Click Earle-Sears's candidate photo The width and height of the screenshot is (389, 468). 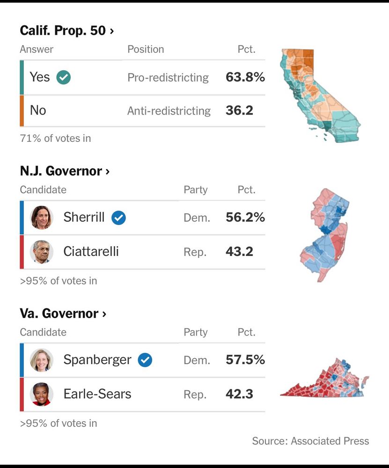[x=42, y=394]
